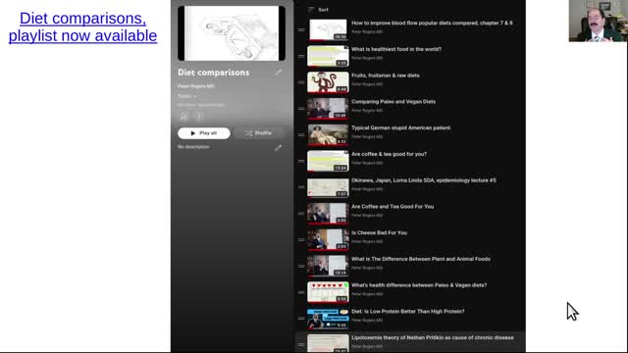Screen dimensions: 628x353
Task: Open thumbnail of Difference Between Plant and Animal Foods
Action: point(328,266)
